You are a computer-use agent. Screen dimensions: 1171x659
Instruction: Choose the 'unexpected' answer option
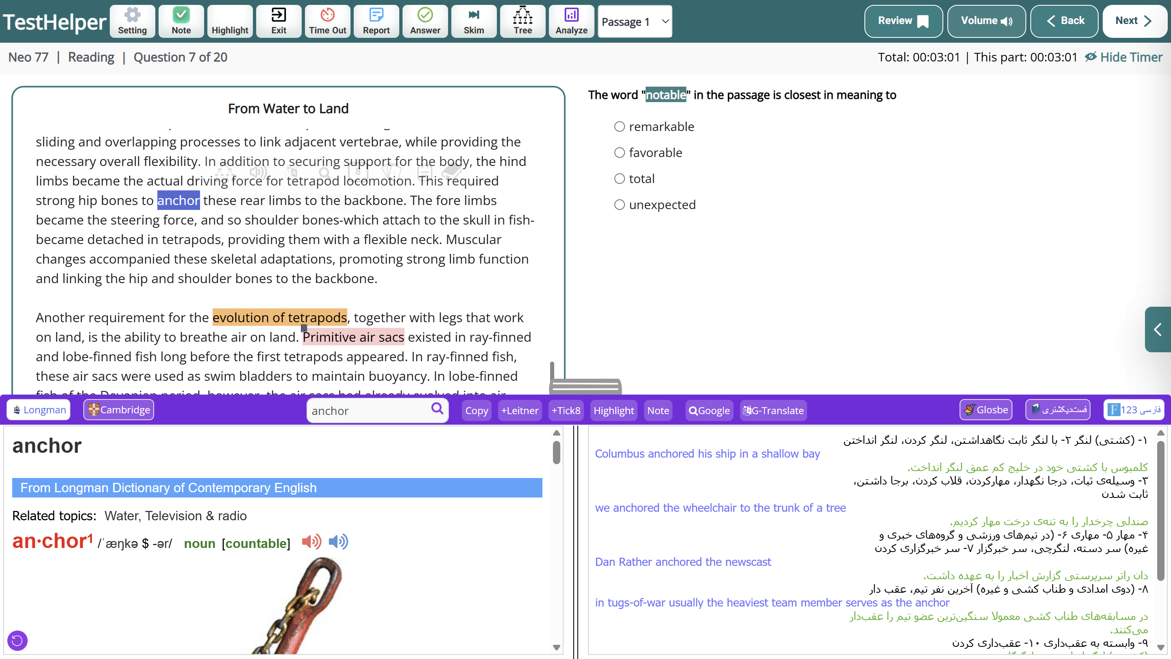[x=620, y=205]
